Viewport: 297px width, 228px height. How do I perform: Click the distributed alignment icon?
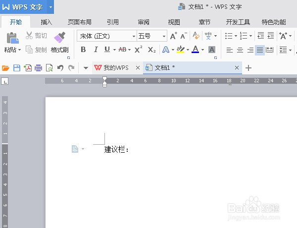270,50
